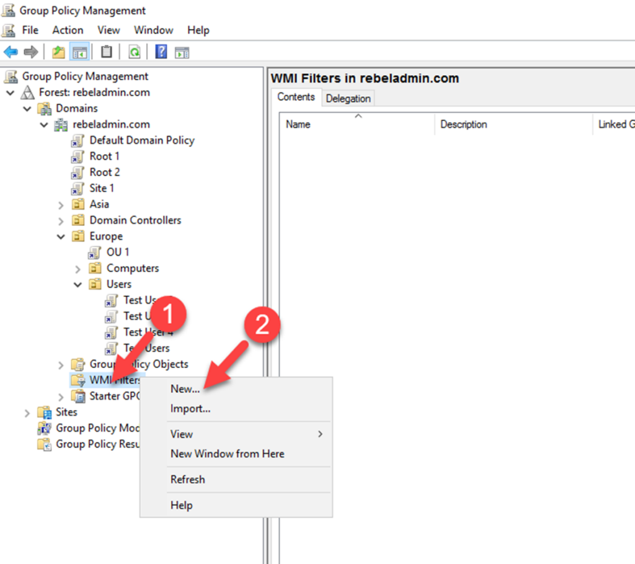Open Help via the question mark icon
This screenshot has height=564, width=635.
[x=160, y=51]
